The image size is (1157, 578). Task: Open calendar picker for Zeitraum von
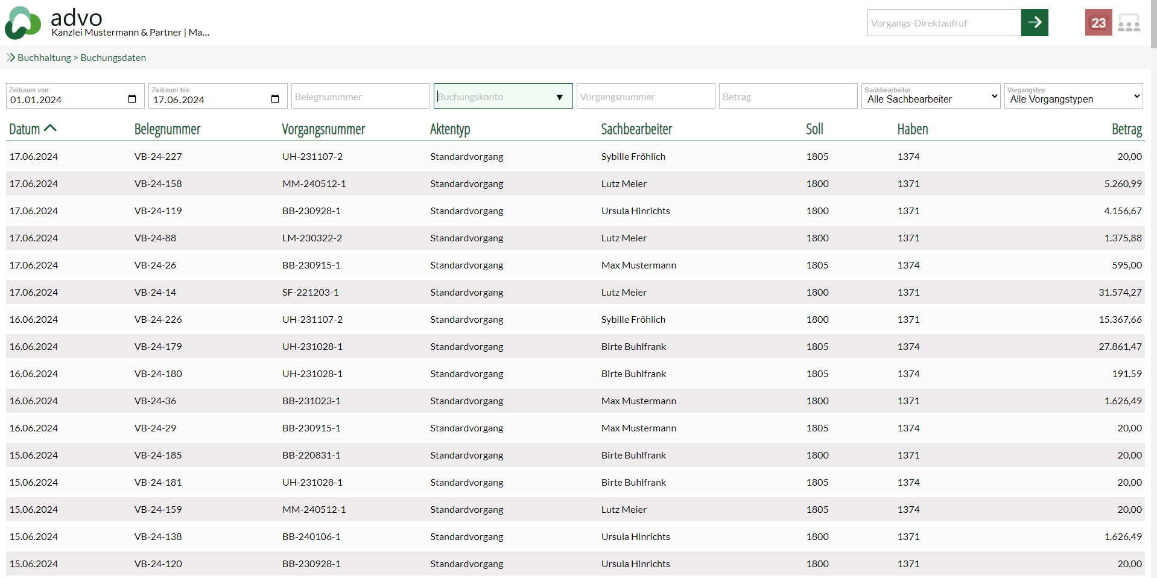click(132, 99)
